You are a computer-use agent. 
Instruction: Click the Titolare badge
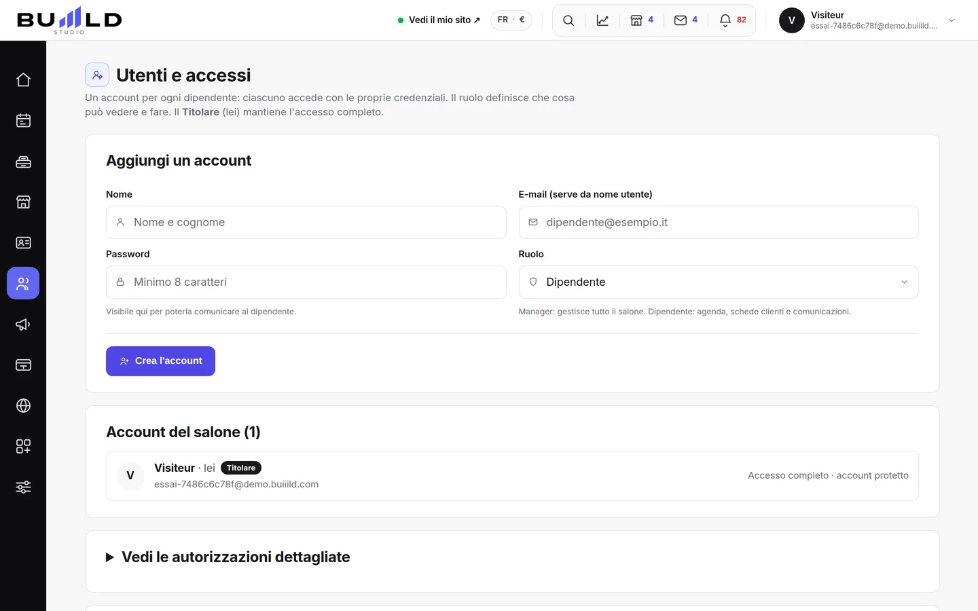[241, 468]
